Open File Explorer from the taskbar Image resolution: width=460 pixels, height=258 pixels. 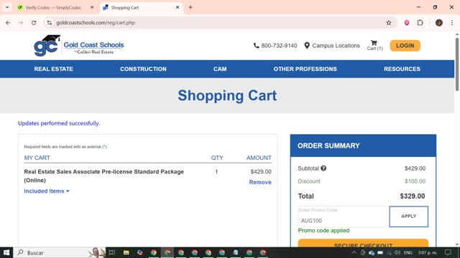click(x=126, y=252)
